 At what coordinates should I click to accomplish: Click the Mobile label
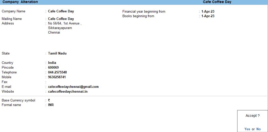point(7,77)
